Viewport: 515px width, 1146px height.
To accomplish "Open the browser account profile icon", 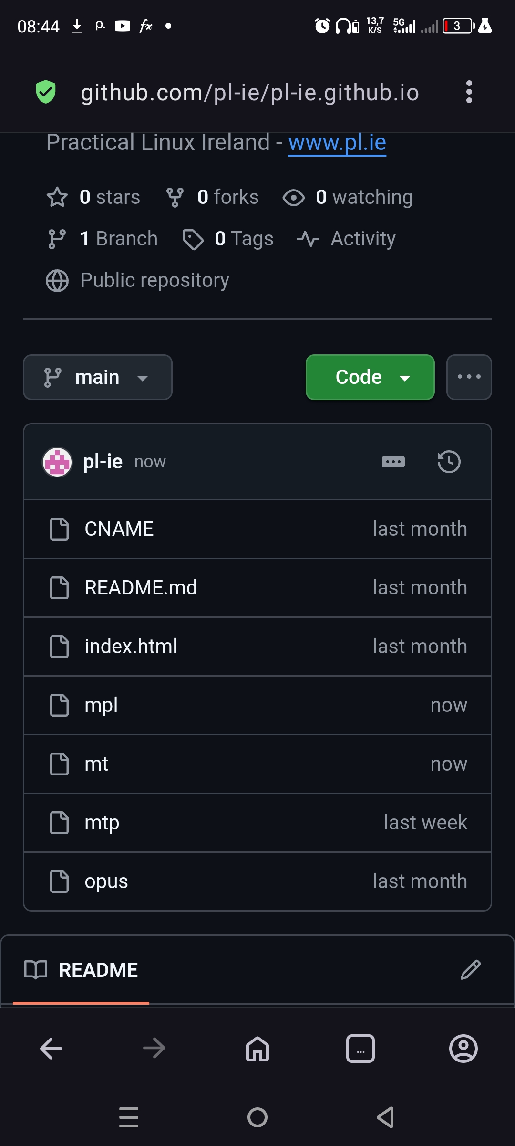I will 463,1049.
